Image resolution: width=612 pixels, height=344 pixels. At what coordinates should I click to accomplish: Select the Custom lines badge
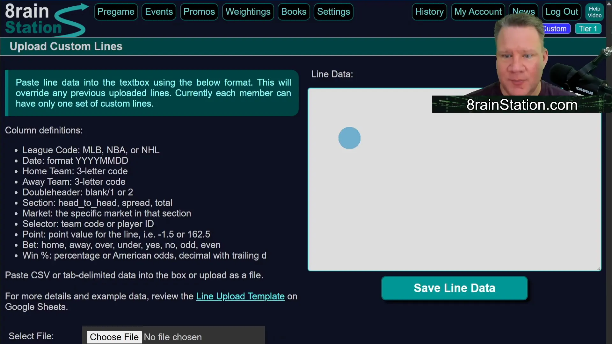point(556,29)
